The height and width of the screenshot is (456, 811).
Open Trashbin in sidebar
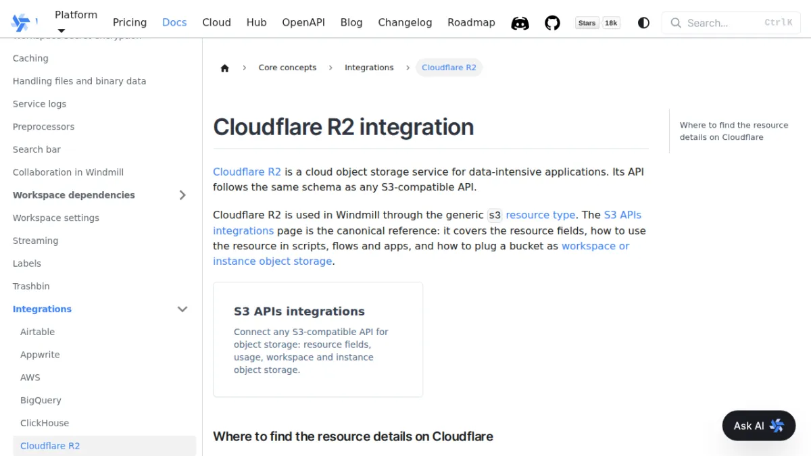31,286
